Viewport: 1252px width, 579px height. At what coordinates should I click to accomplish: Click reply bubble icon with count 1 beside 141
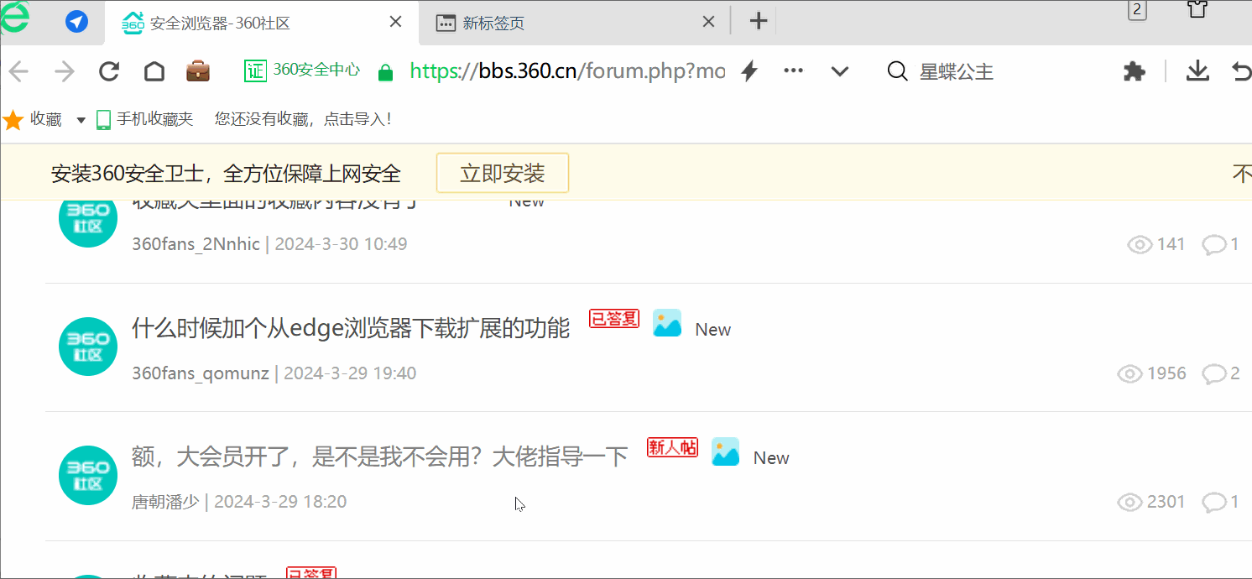coord(1213,244)
